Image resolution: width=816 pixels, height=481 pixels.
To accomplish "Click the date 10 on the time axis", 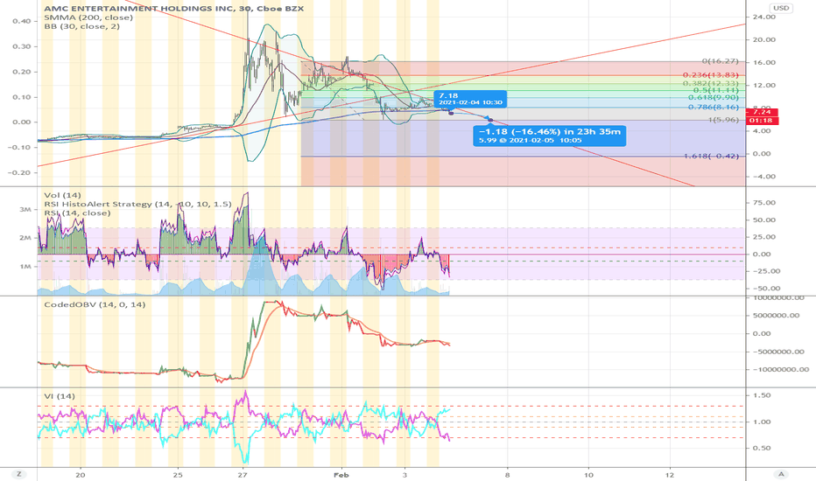I will click(x=588, y=475).
